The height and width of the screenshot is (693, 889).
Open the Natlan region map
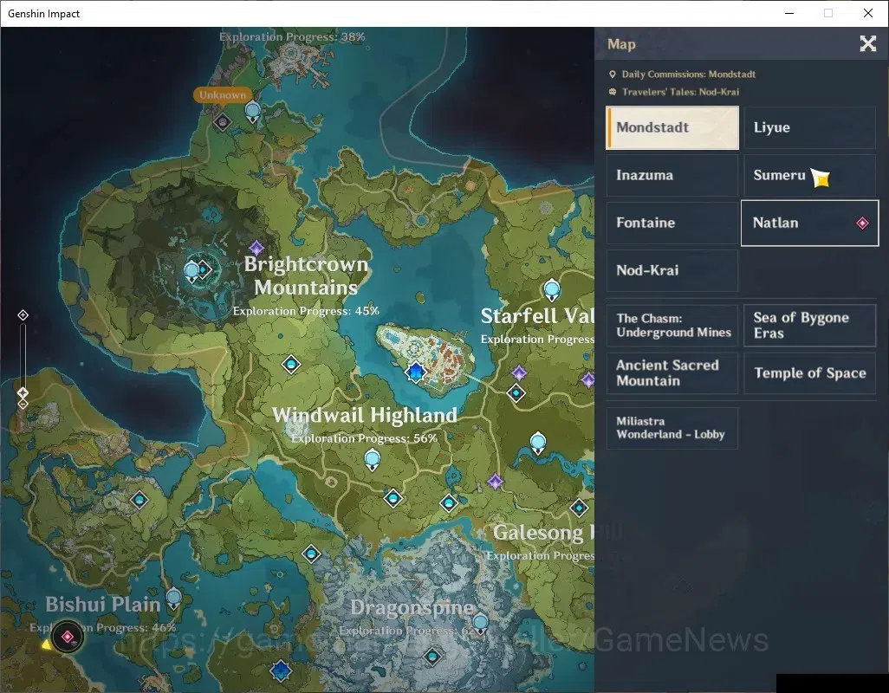(809, 223)
